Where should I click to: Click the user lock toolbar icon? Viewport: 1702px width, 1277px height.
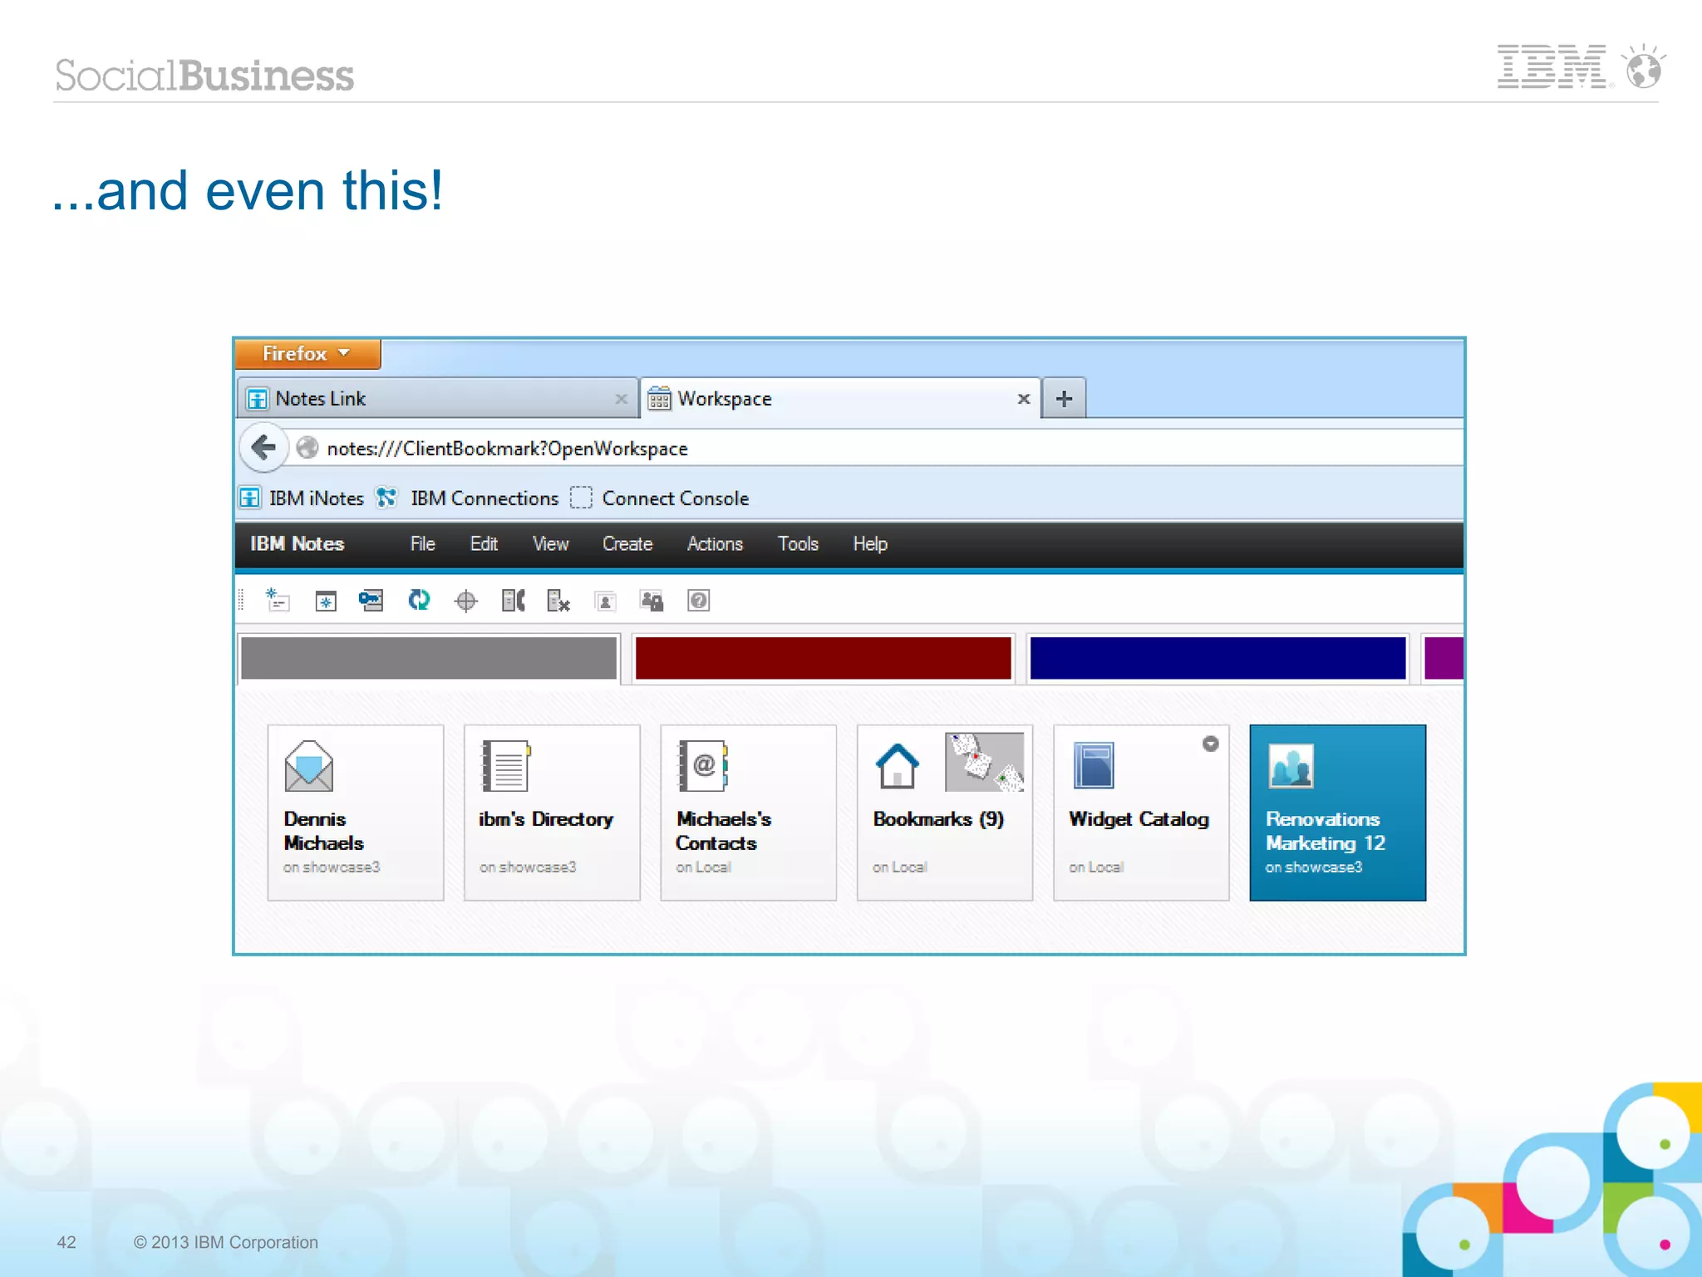click(x=652, y=600)
